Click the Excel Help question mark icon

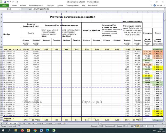tap(155, 6)
